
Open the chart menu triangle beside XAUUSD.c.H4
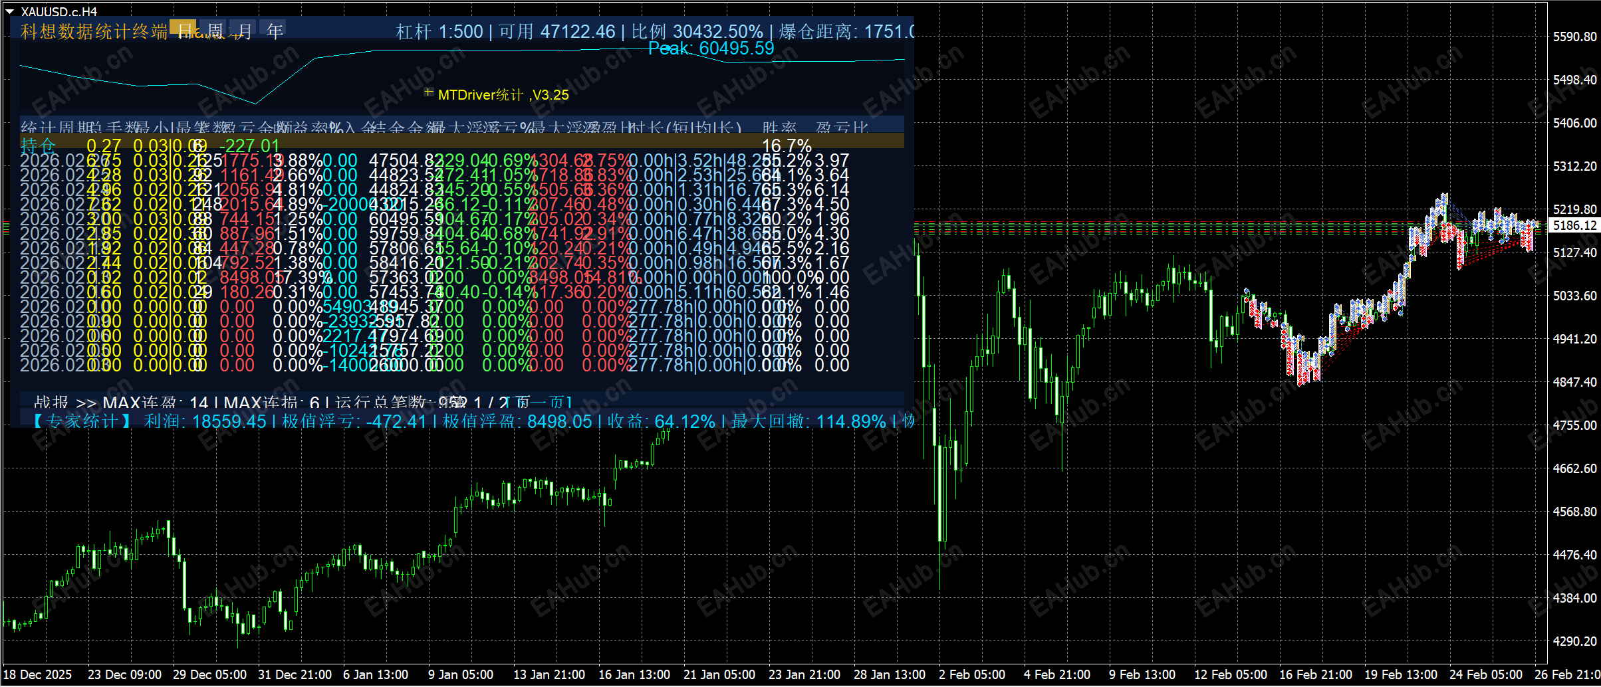click(9, 11)
